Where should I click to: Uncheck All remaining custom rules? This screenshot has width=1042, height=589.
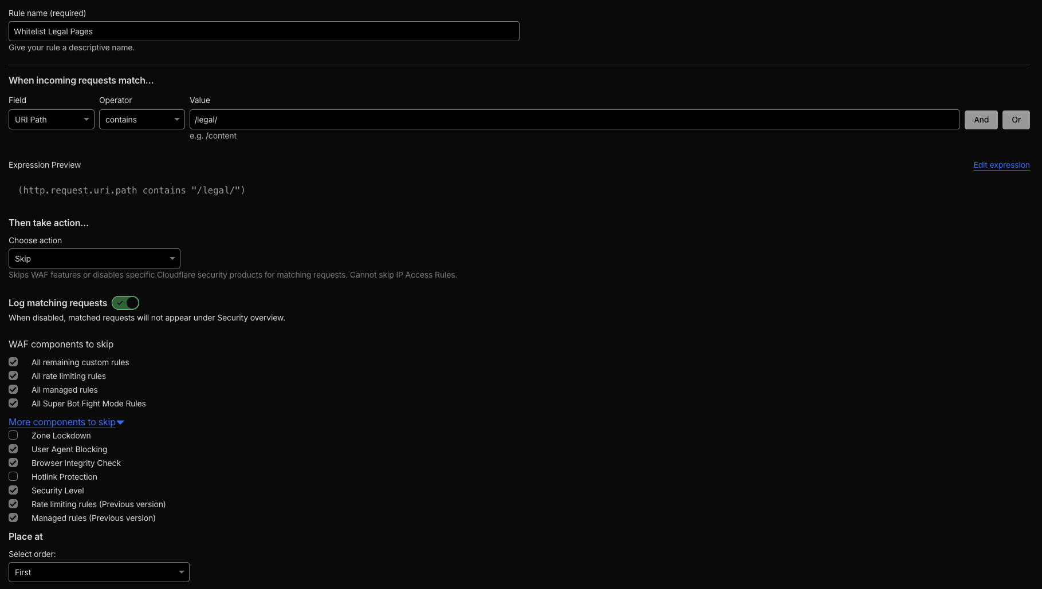(13, 362)
